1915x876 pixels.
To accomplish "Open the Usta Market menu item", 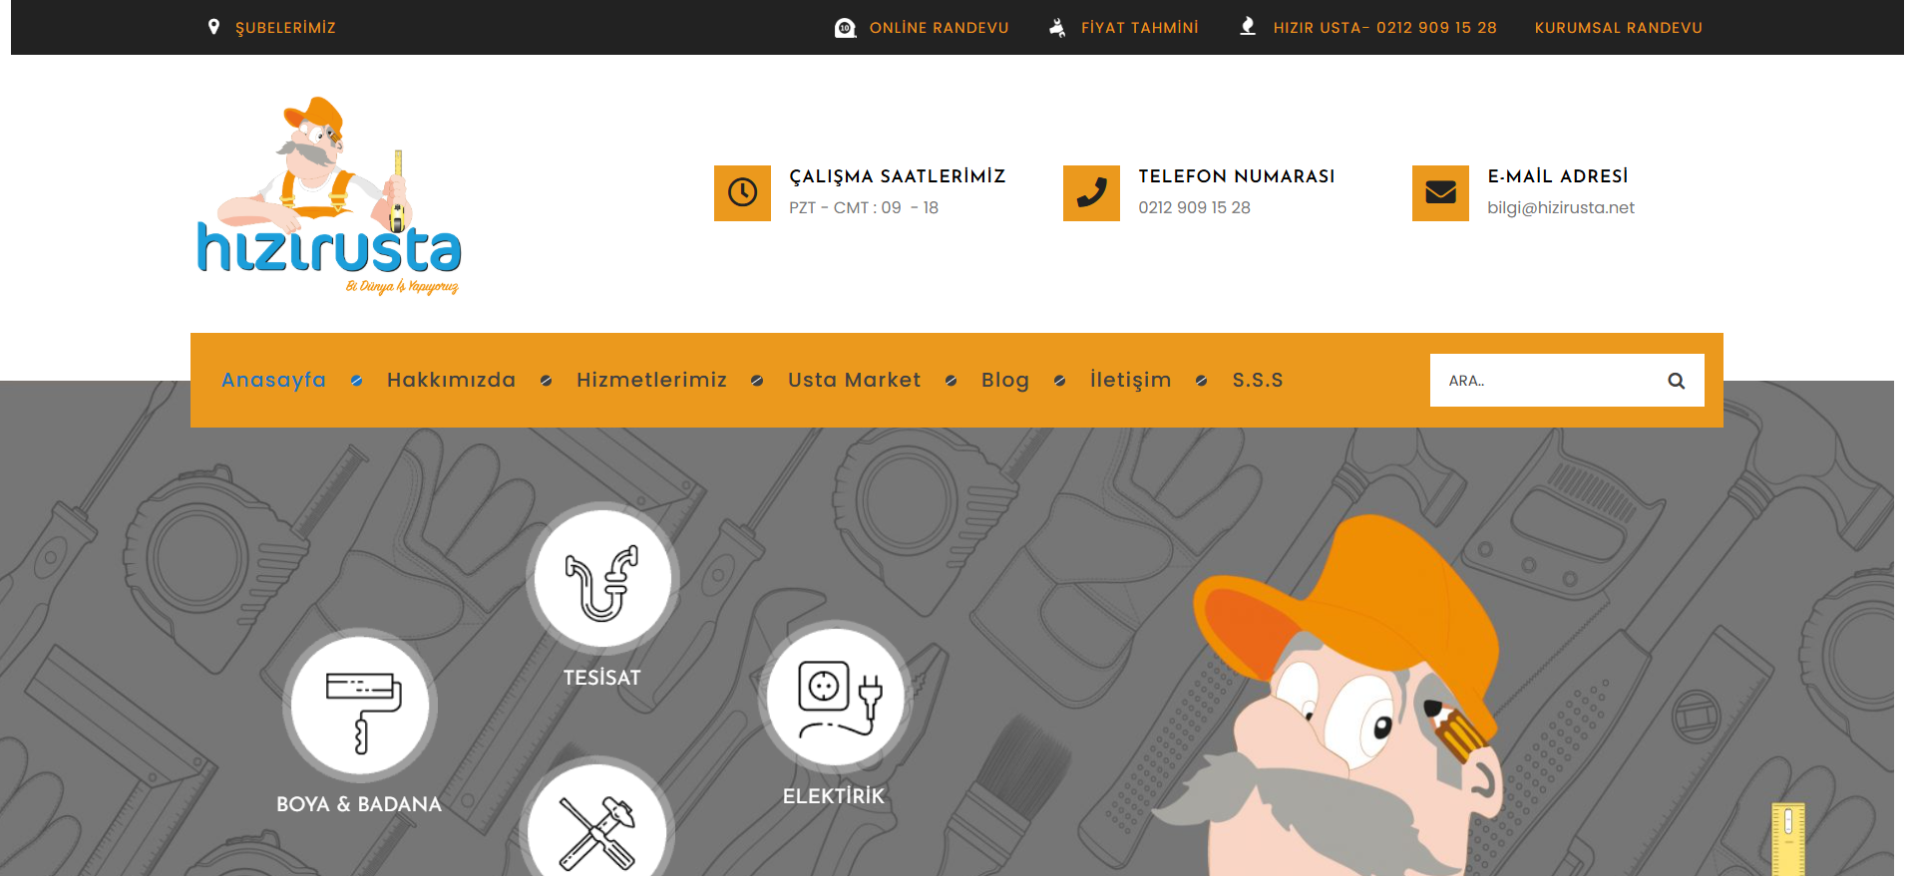I will point(854,380).
